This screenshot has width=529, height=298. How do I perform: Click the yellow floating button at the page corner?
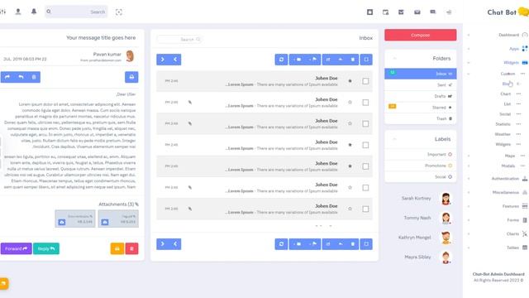tap(3, 283)
